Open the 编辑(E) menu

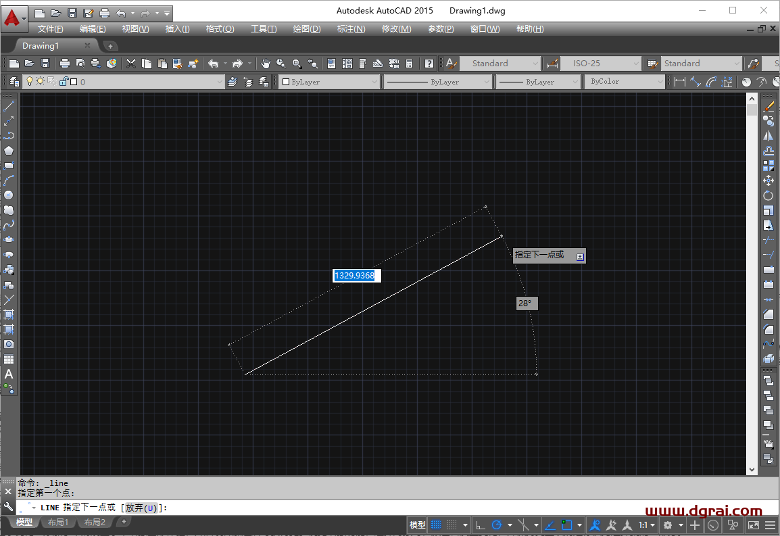[x=93, y=29]
